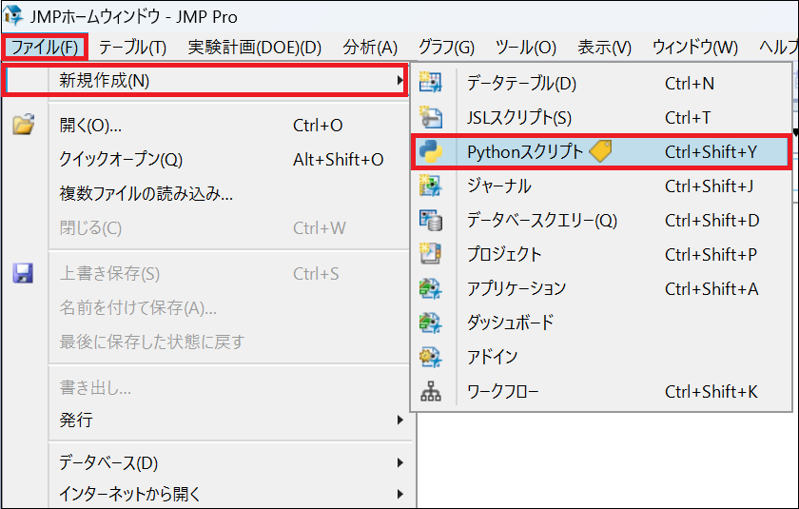This screenshot has height=509, width=799.
Task: Choose アプリケーション in submenu
Action: tap(601, 288)
